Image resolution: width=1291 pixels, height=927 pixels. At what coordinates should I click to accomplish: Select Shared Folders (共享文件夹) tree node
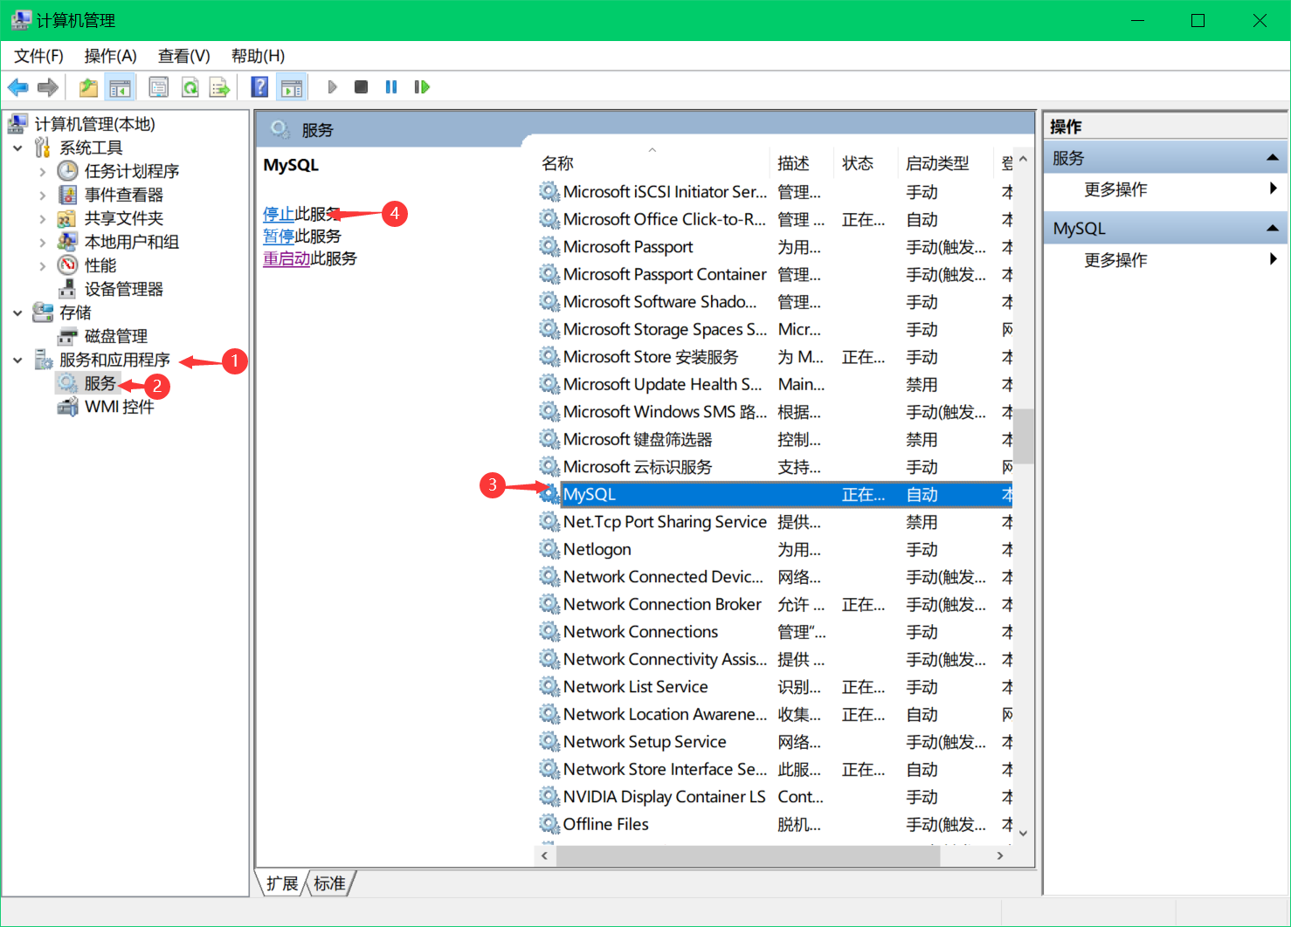[124, 218]
